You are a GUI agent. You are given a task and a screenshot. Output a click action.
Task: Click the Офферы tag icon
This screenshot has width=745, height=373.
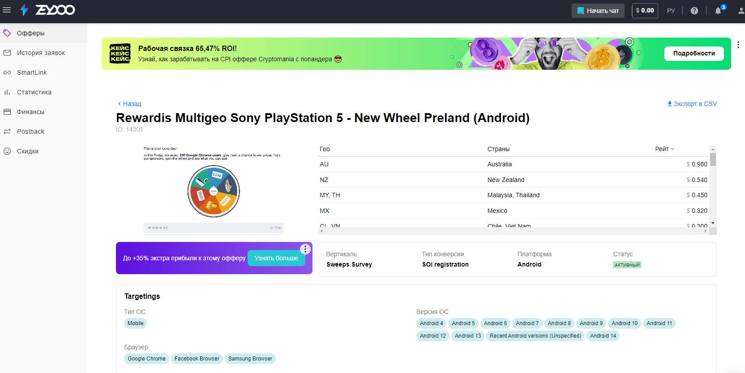[7, 33]
